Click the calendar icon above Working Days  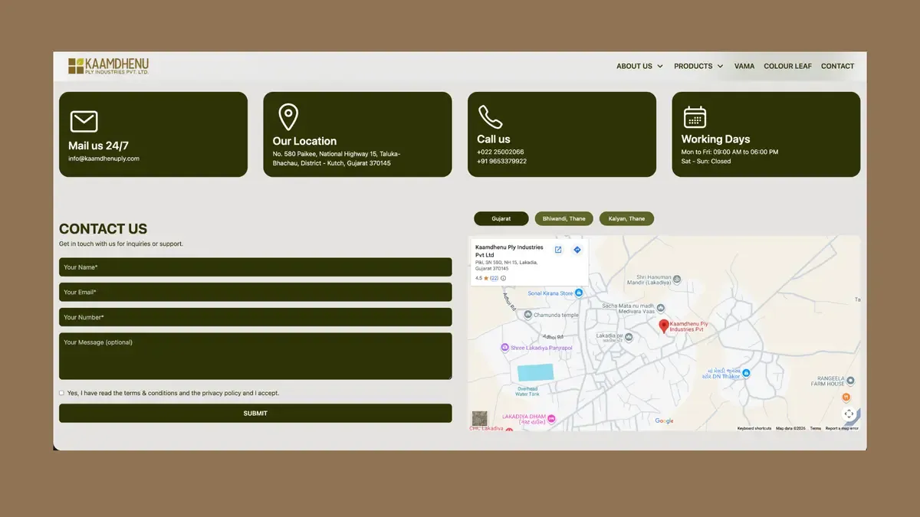tap(695, 116)
